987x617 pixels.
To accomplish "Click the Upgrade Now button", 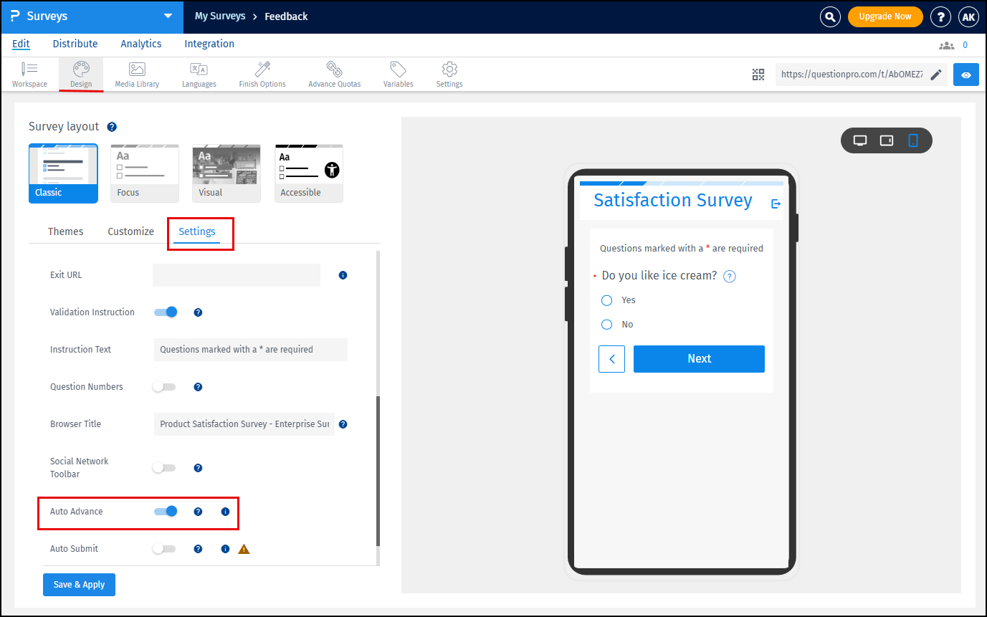I will pos(885,16).
